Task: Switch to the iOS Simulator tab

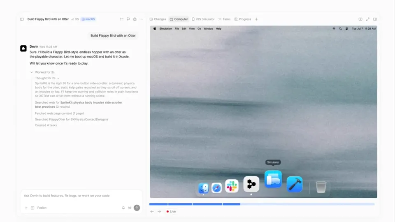Action: [203, 19]
